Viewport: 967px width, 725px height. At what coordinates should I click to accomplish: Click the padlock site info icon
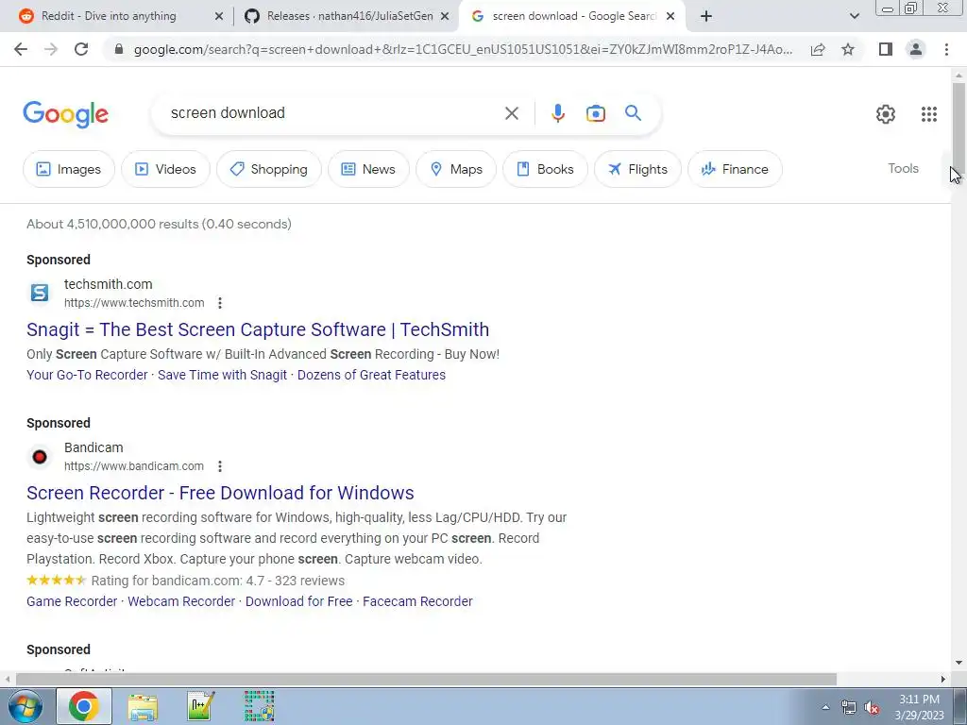tap(119, 49)
